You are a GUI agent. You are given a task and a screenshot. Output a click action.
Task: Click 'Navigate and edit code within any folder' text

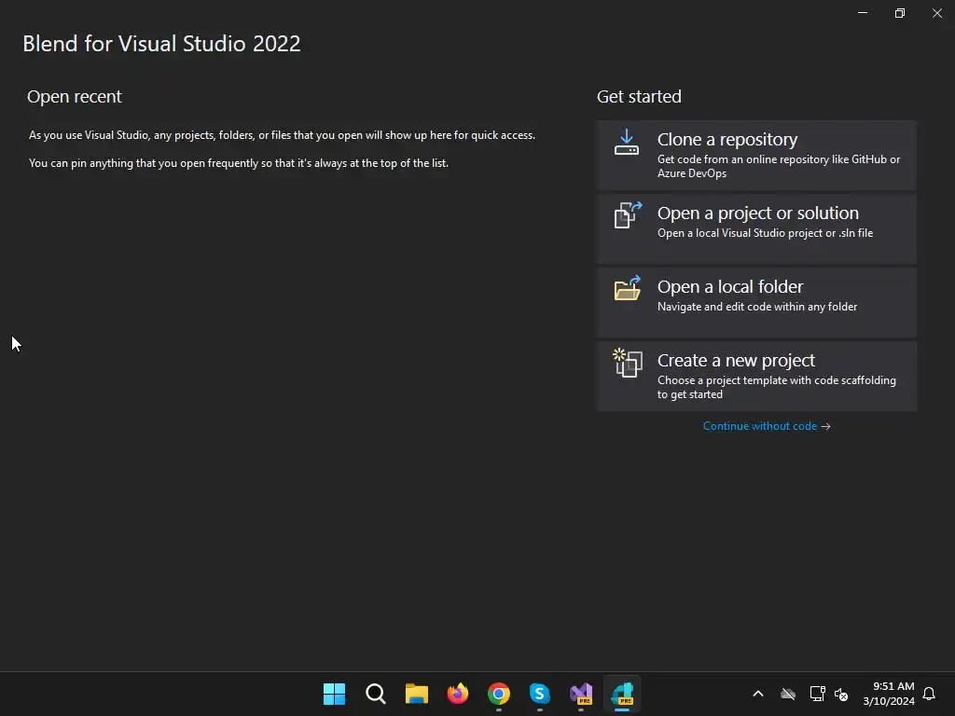pyautogui.click(x=757, y=307)
